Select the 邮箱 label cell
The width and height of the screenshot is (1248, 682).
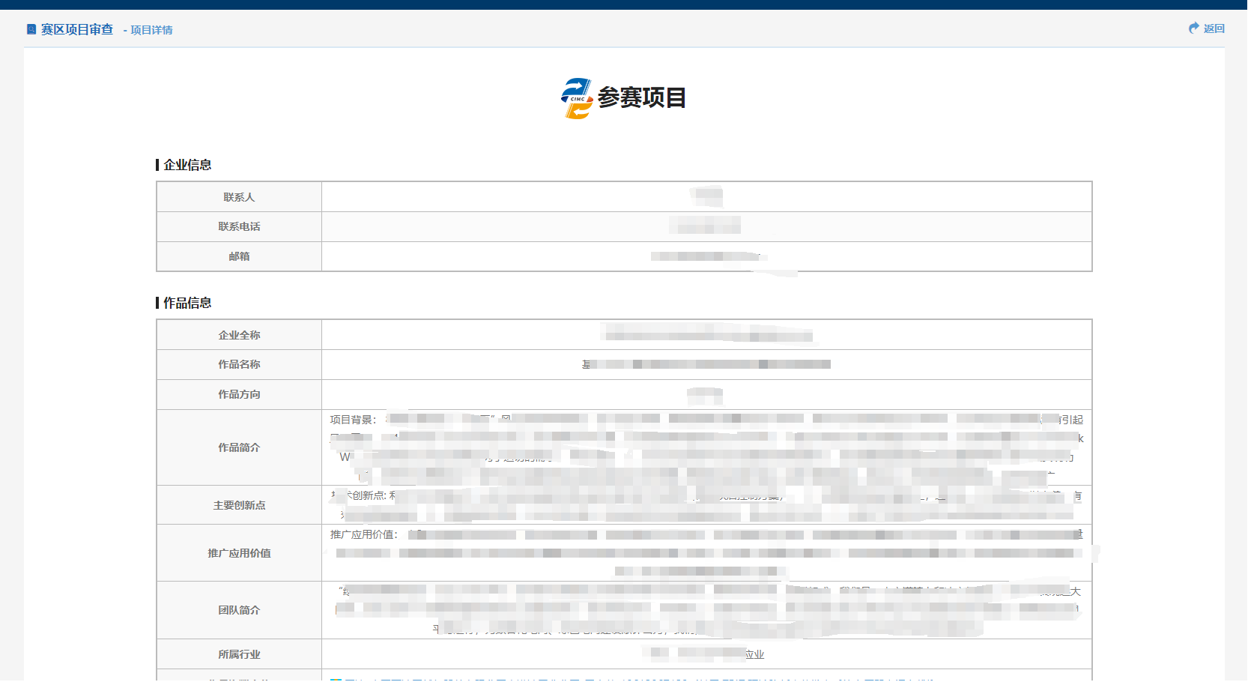[239, 256]
